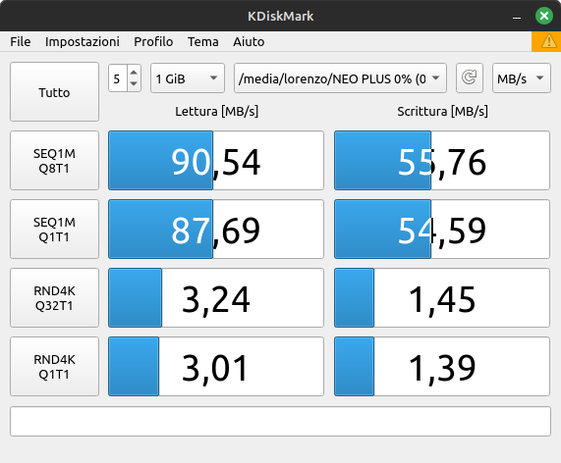Click the 1,39 write result bar

coord(442,366)
